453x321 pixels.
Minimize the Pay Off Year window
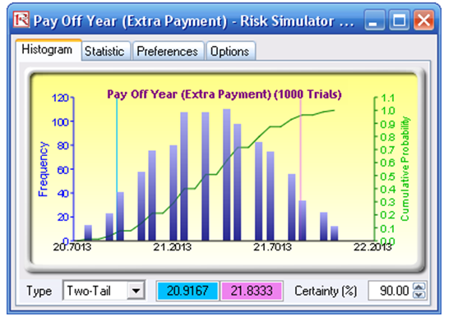(374, 20)
